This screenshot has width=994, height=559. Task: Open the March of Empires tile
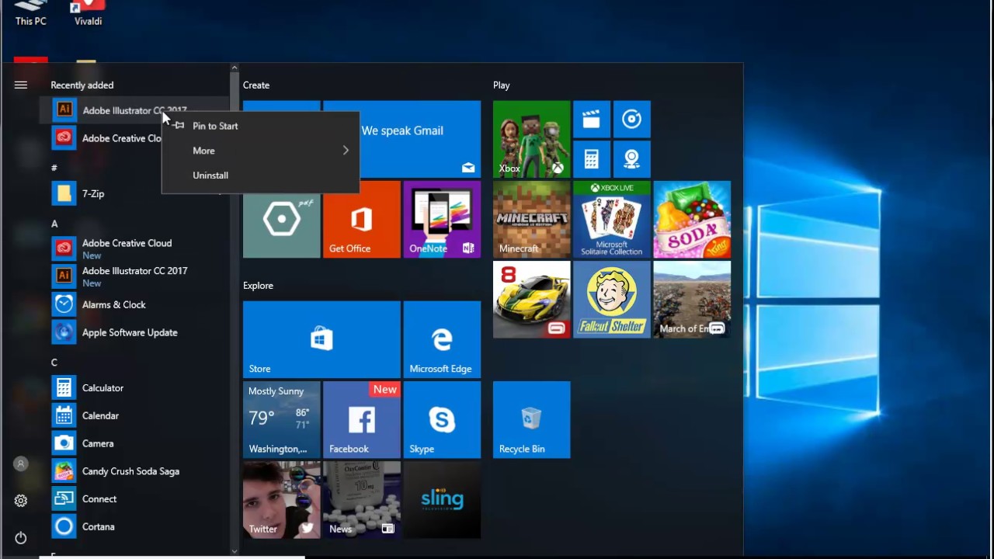pyautogui.click(x=692, y=300)
